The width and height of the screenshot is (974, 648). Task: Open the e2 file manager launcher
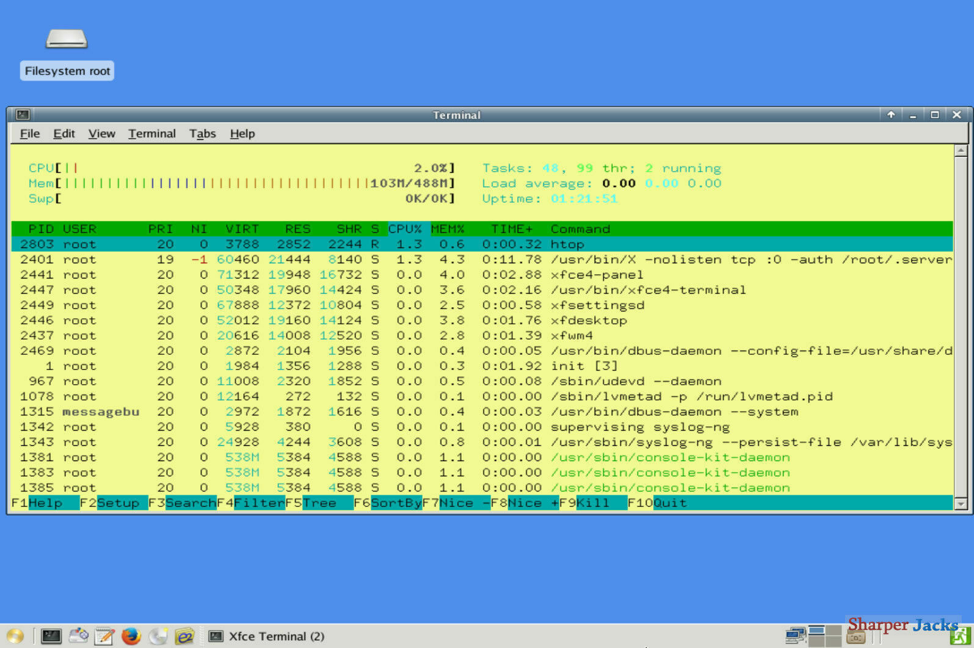pyautogui.click(x=184, y=636)
